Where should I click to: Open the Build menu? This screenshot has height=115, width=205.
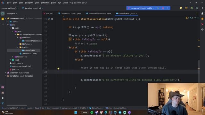pos(53,3)
